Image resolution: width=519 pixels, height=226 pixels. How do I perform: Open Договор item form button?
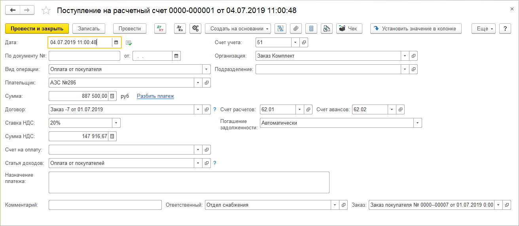206,110
